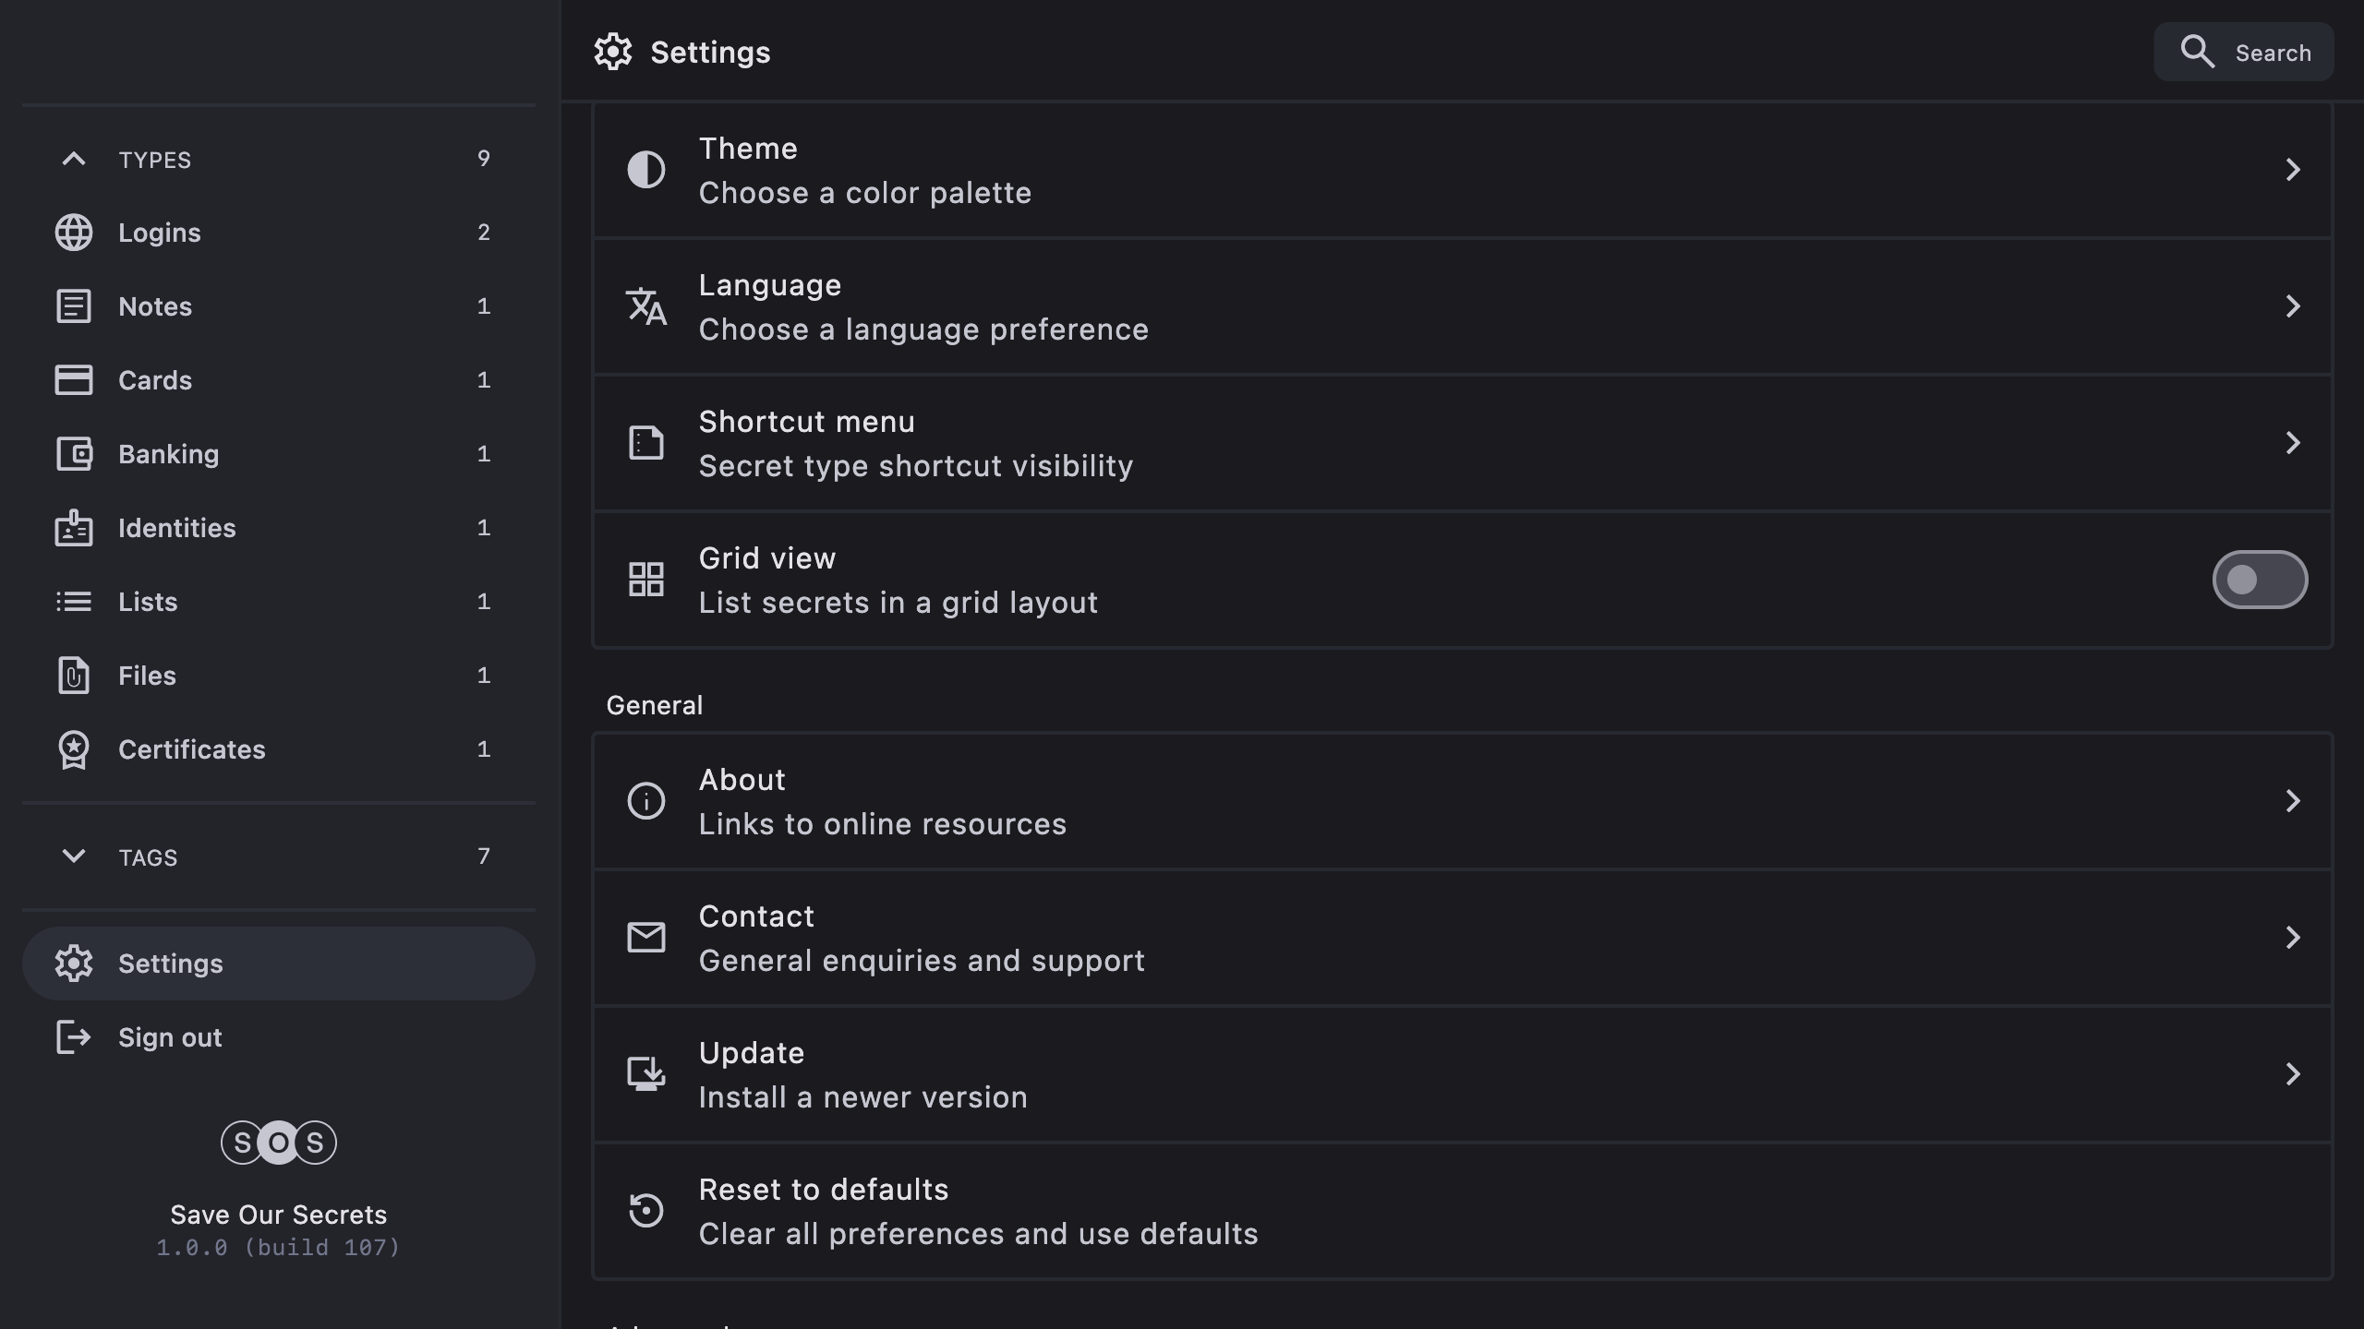Open the Notes type in sidebar
This screenshot has height=1329, width=2364.
coord(155,306)
